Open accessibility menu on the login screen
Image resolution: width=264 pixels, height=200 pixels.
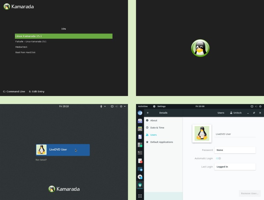101,106
